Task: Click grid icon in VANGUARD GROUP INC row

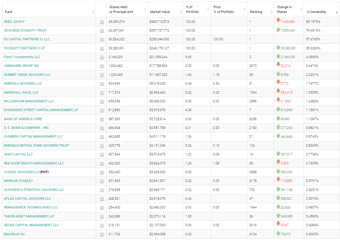Action: click(x=102, y=66)
